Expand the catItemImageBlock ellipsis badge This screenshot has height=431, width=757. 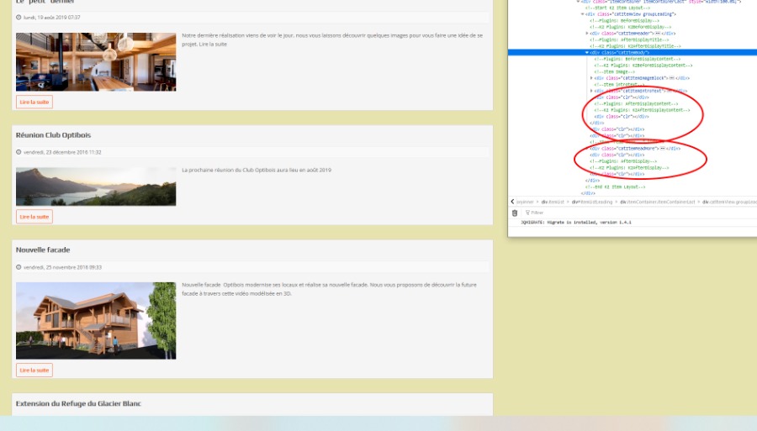click(x=671, y=77)
